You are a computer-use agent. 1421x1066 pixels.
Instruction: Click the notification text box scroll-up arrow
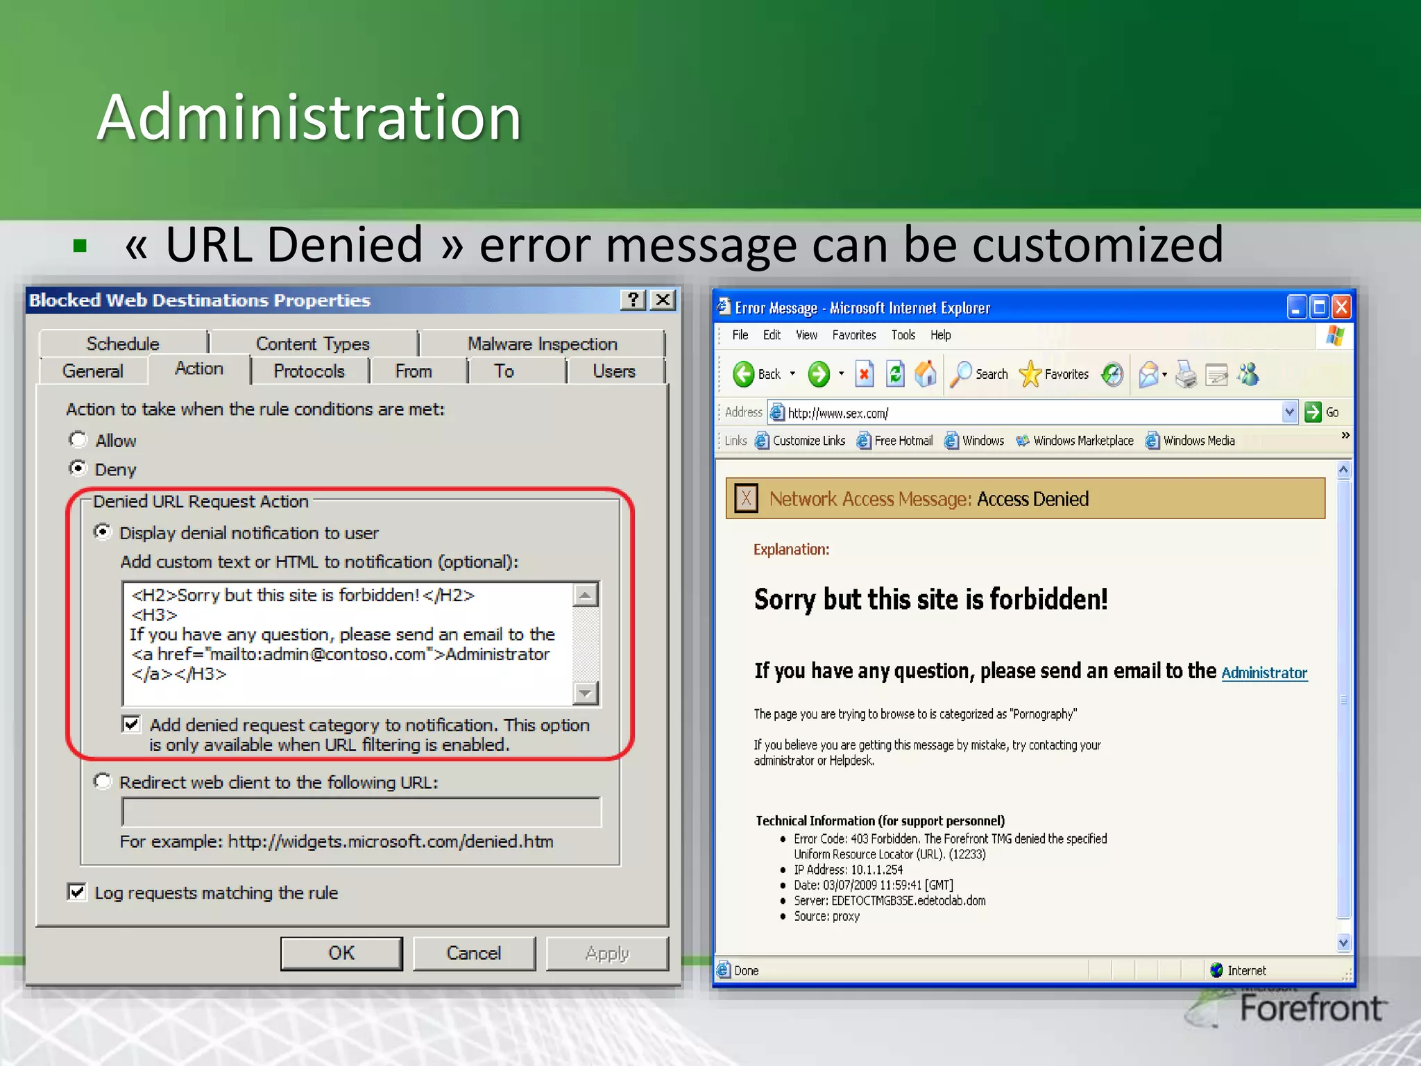(x=586, y=595)
